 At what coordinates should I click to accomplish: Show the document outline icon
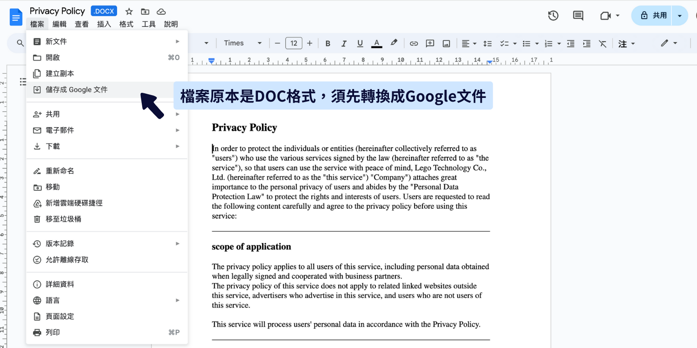(x=23, y=82)
